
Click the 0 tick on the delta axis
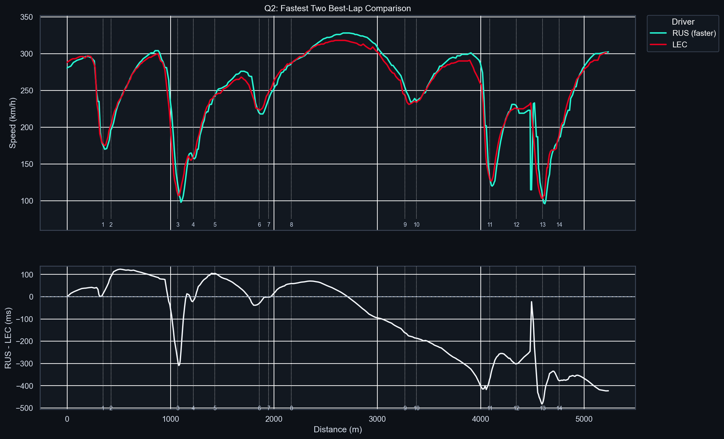pos(31,297)
